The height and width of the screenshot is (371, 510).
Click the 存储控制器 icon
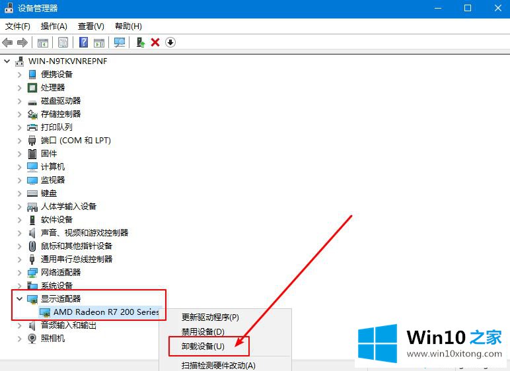pyautogui.click(x=32, y=114)
